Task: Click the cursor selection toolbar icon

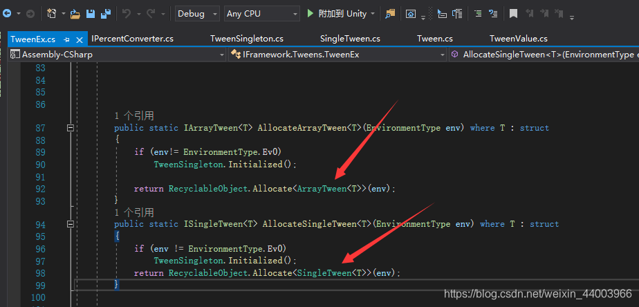Action: point(442,14)
